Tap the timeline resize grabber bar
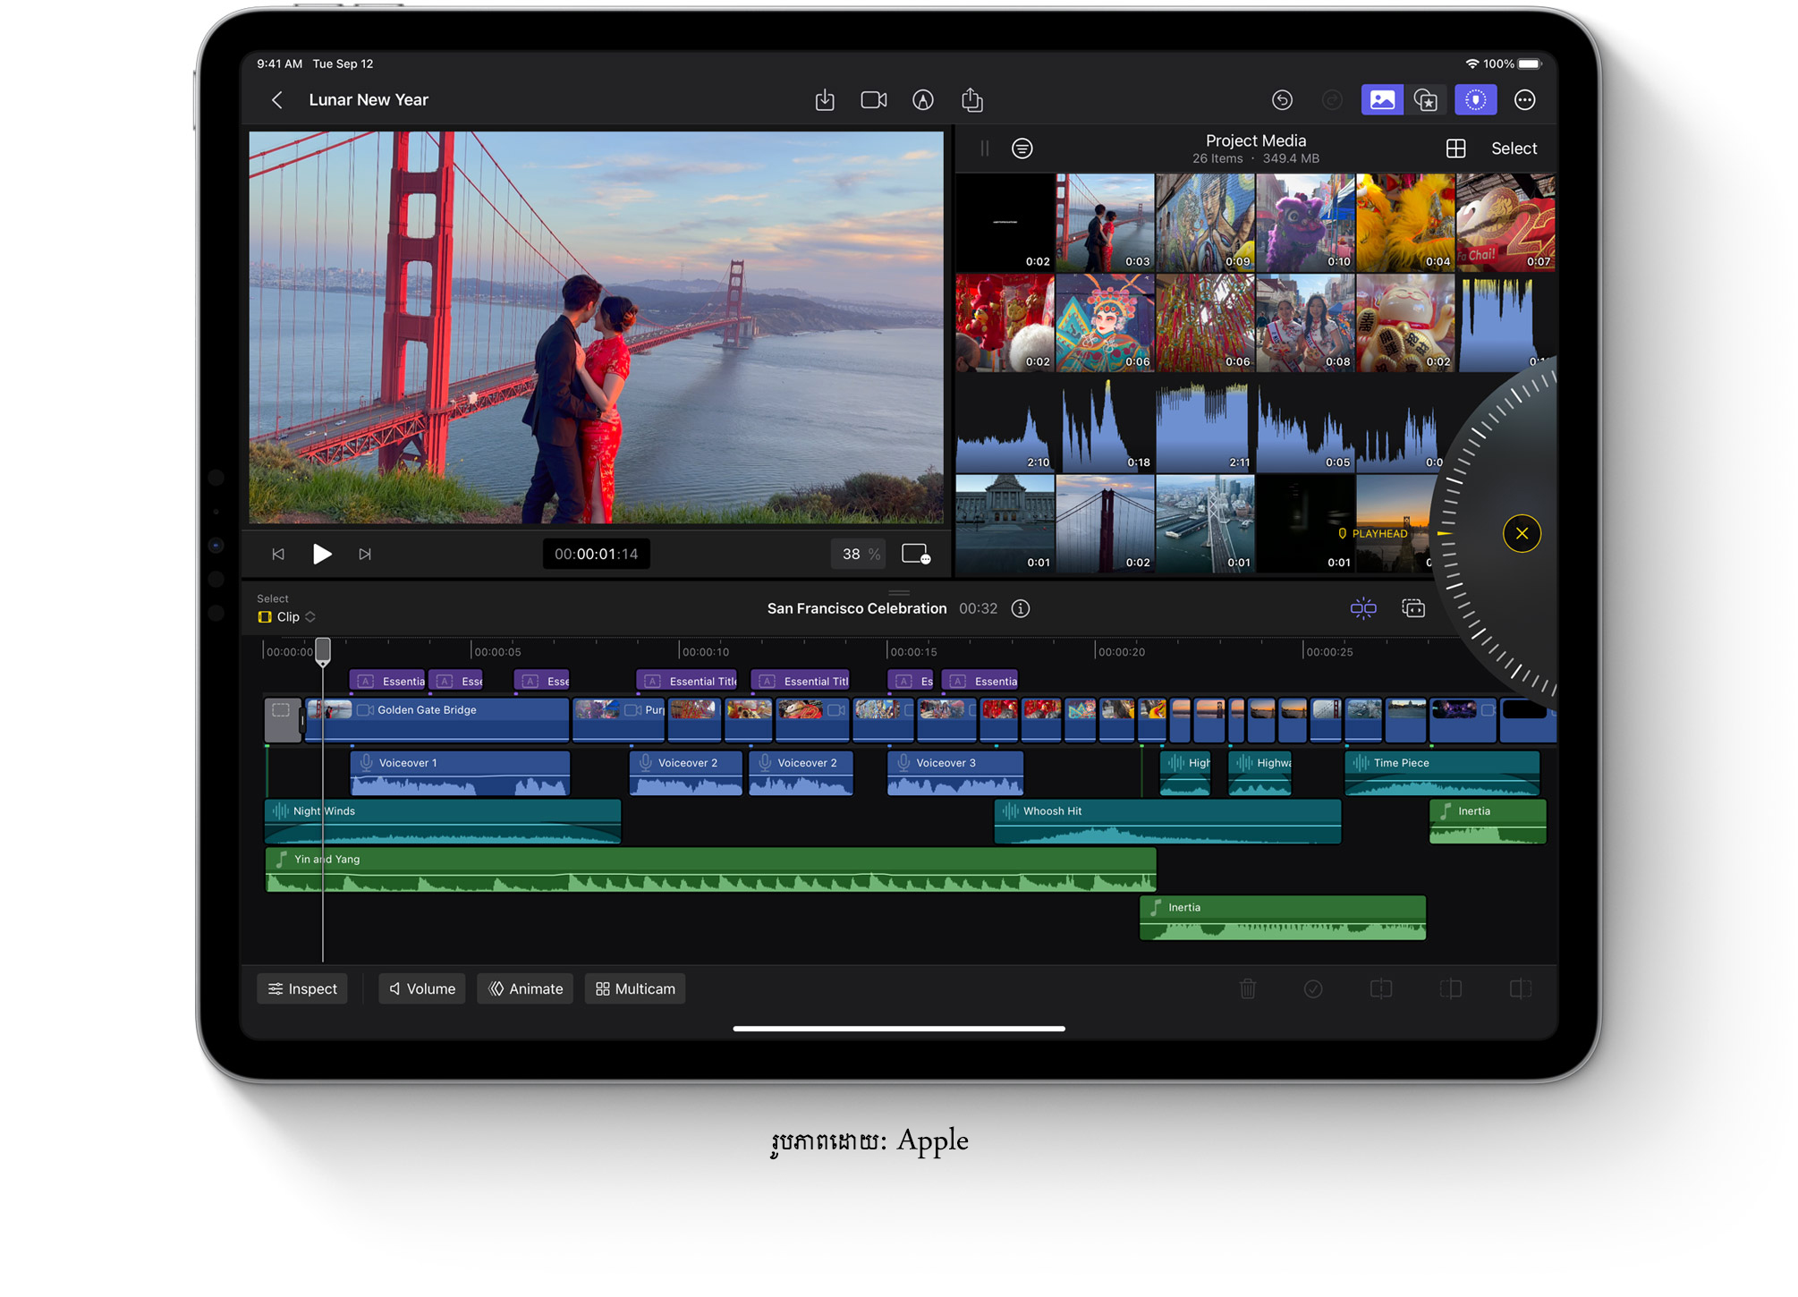Screen dimensions: 1798x1297 (899, 593)
